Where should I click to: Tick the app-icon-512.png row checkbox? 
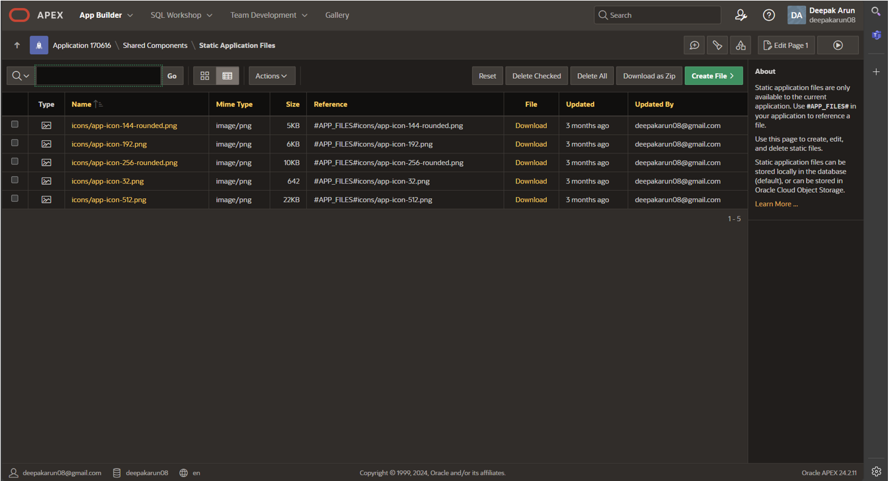pyautogui.click(x=15, y=198)
